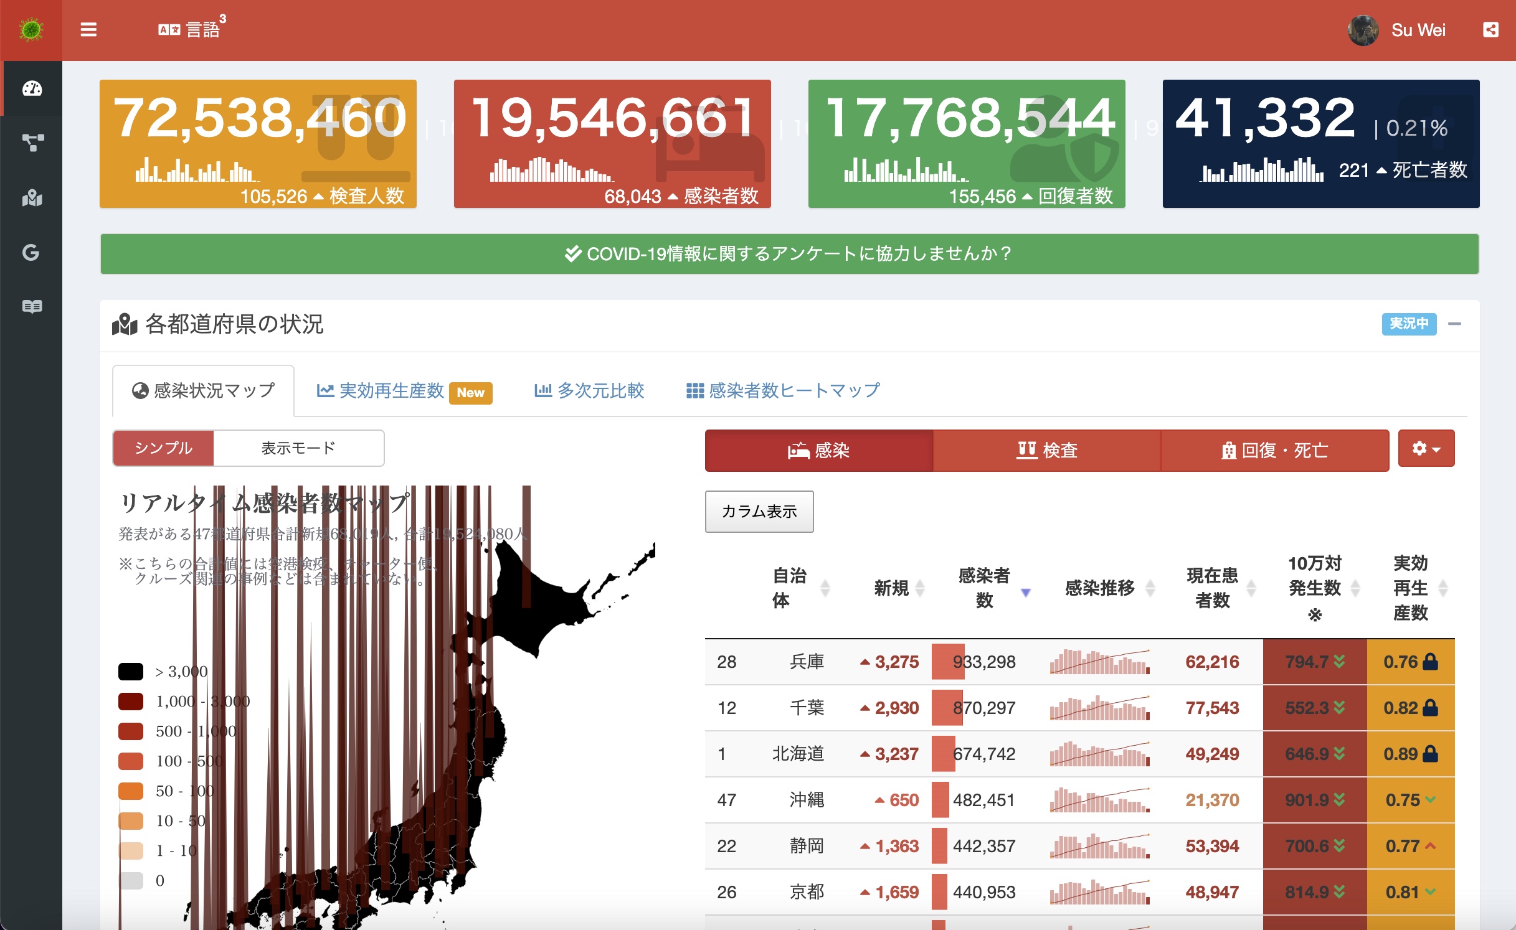Open the map marker sidebar icon
Viewport: 1516px width, 930px height.
tap(32, 198)
